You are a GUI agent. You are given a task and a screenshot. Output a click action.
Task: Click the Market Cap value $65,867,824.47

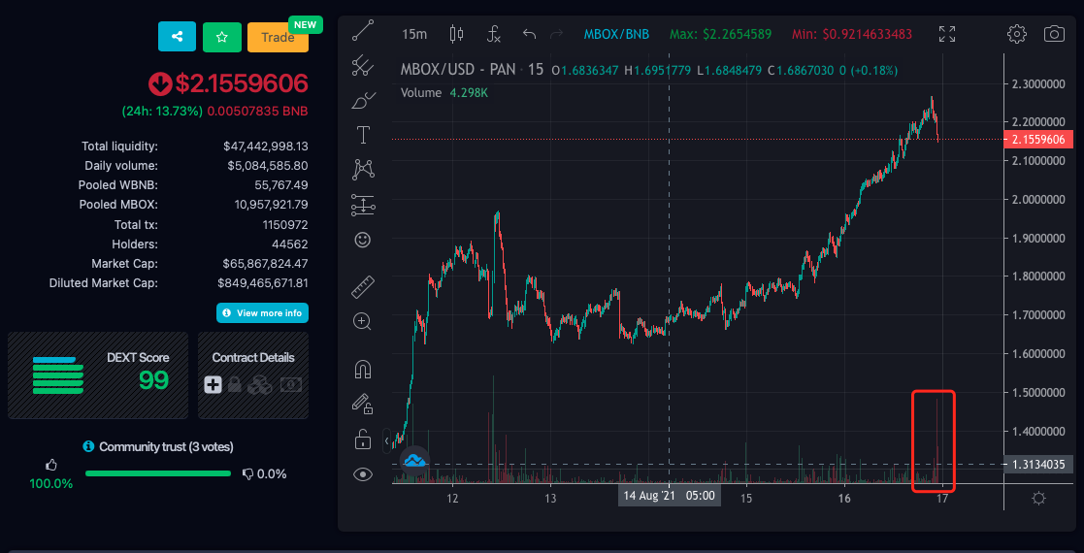click(266, 263)
